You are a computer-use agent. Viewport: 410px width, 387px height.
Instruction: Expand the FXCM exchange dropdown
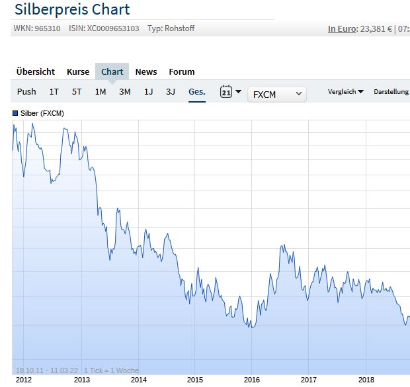point(277,94)
